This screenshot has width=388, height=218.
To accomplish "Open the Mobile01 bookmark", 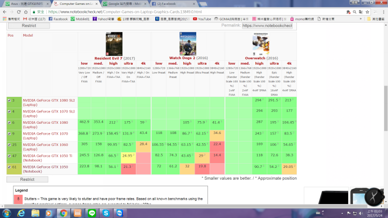I will 80,19.
